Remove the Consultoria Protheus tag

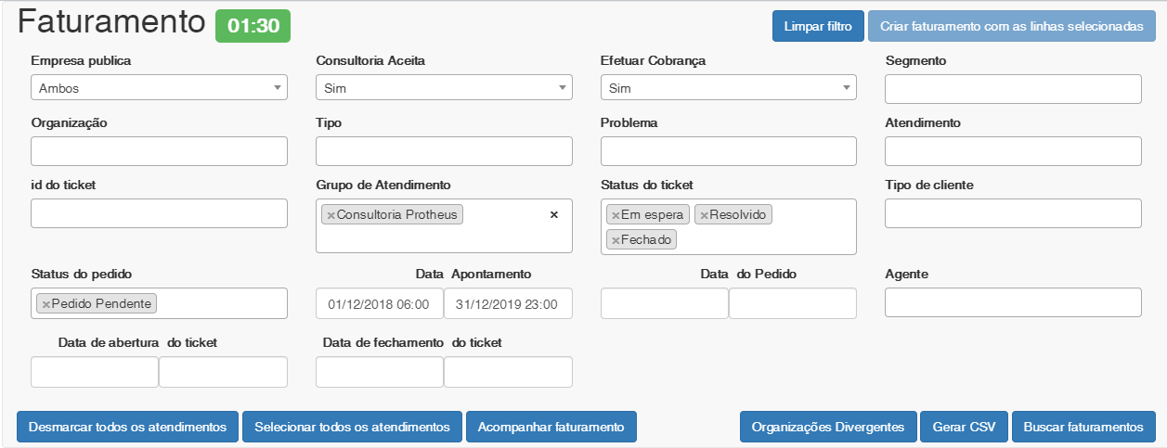331,215
